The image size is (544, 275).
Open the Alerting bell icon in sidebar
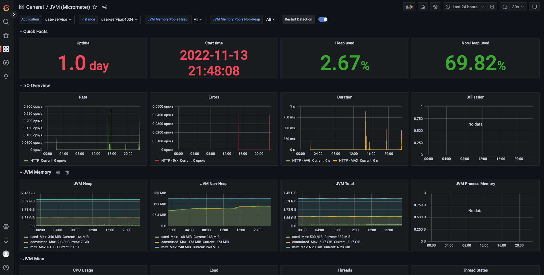click(6, 76)
